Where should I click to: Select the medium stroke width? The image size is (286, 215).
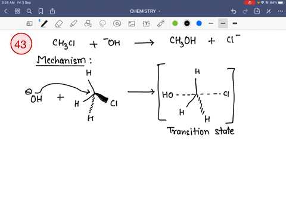coord(223,23)
